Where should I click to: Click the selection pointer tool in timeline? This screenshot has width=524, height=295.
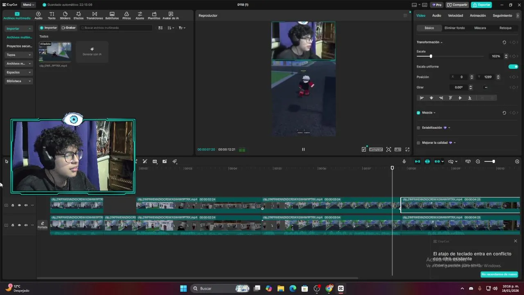tap(7, 161)
